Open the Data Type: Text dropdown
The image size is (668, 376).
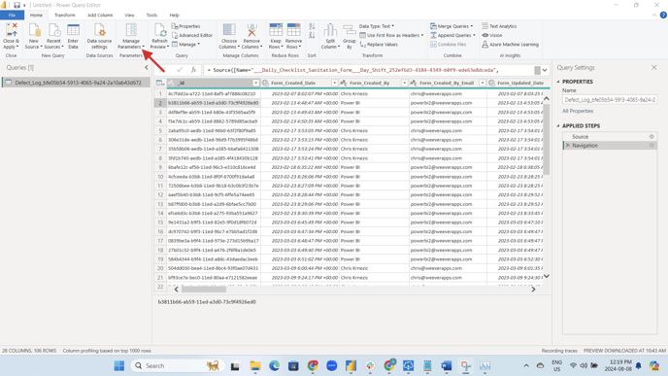pyautogui.click(x=377, y=26)
